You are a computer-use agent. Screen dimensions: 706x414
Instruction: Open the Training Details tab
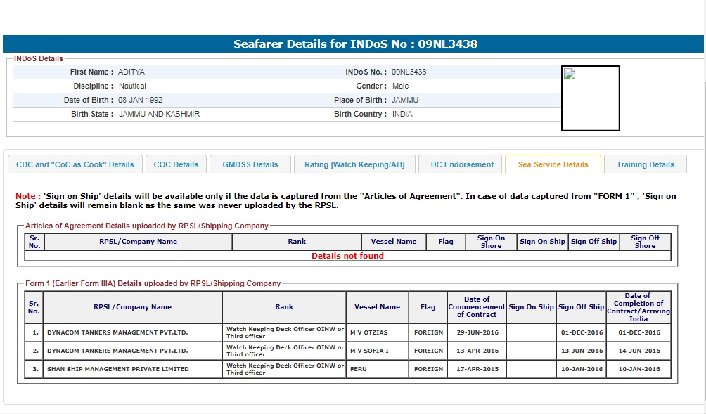(x=645, y=164)
